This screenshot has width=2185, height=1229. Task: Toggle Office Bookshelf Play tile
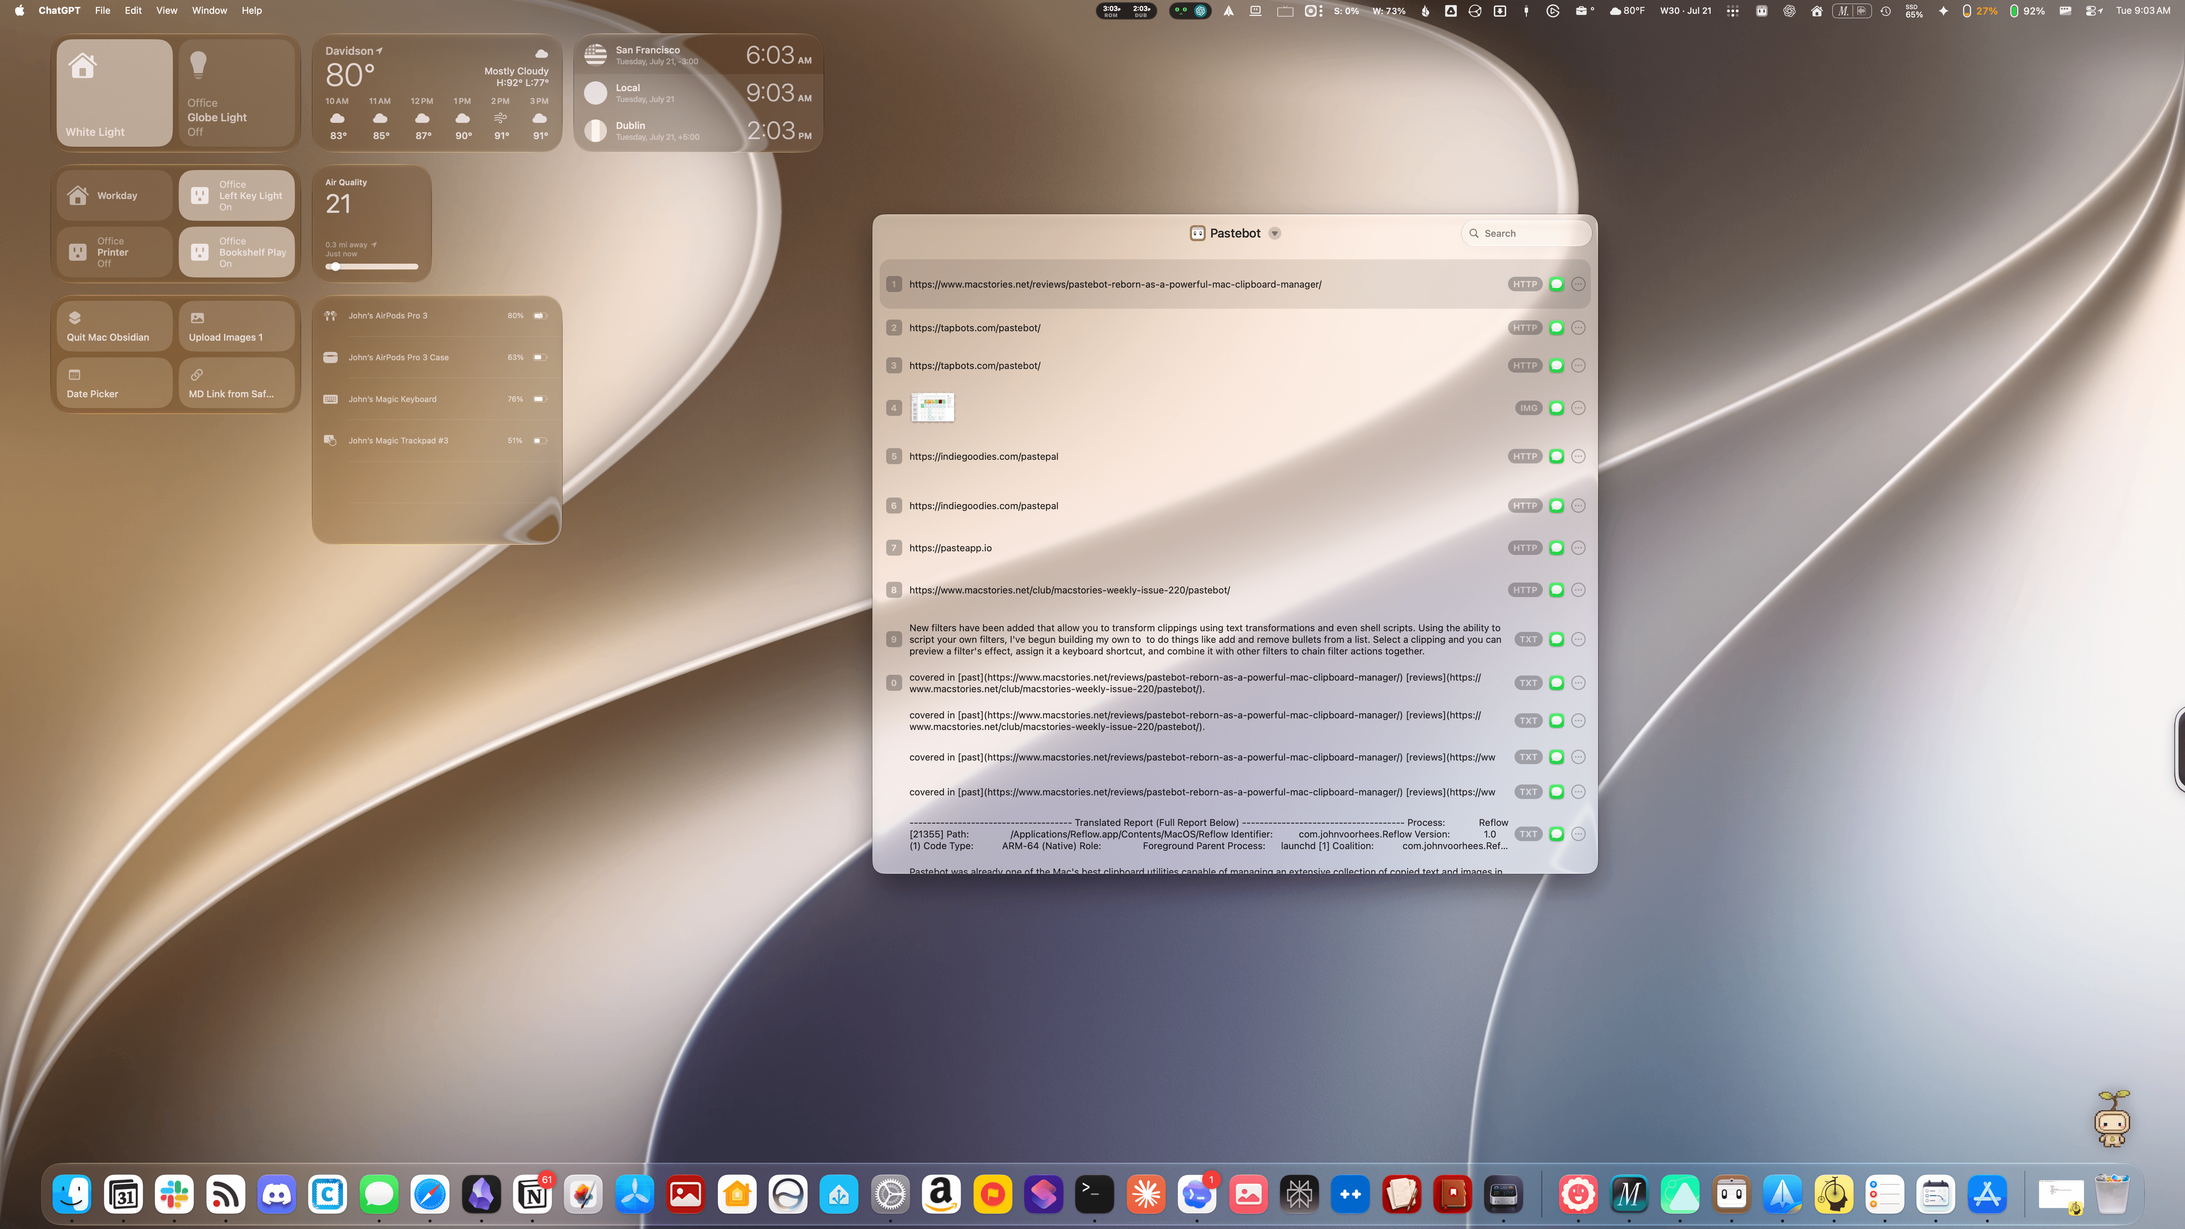(x=237, y=252)
